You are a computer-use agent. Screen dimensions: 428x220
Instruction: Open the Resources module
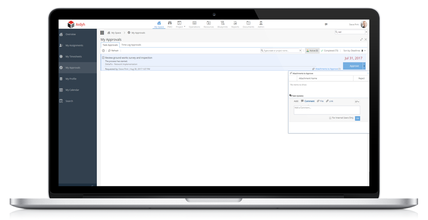209,25
